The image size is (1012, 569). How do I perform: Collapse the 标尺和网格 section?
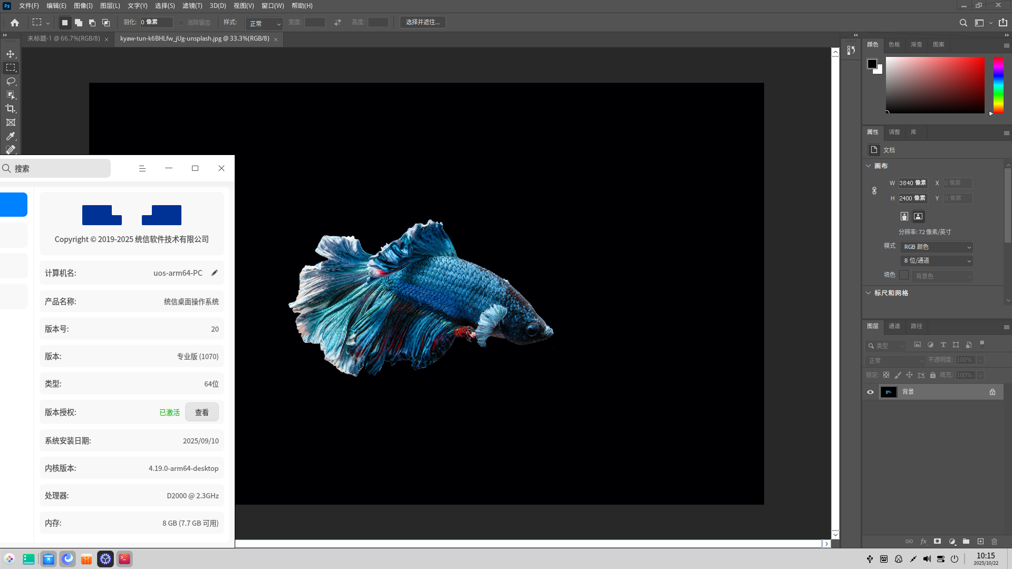pos(869,293)
